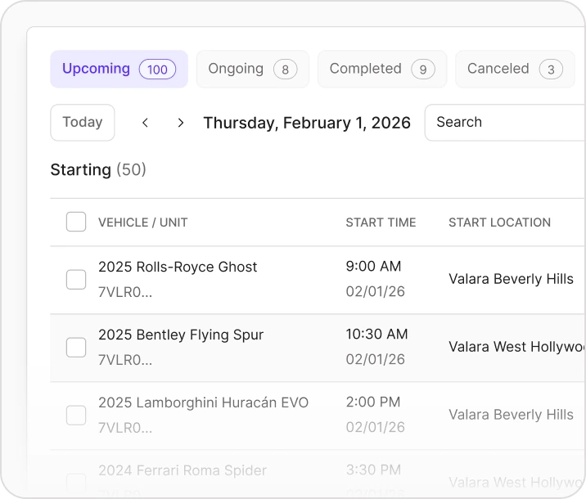586x499 pixels.
Task: Click the 02/01/26 date under 9:00 AM
Action: pos(375,292)
